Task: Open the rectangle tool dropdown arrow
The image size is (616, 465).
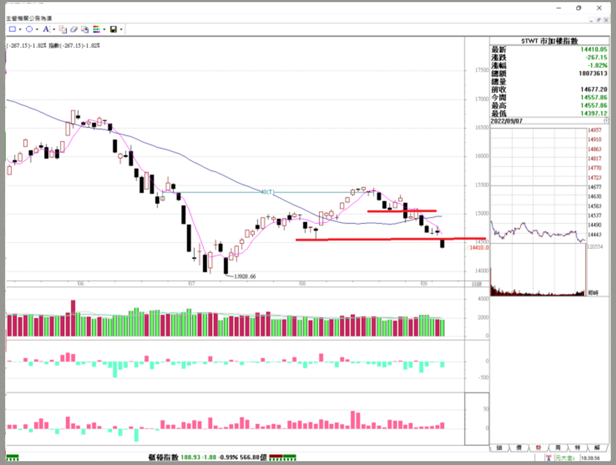Action: pyautogui.click(x=20, y=29)
